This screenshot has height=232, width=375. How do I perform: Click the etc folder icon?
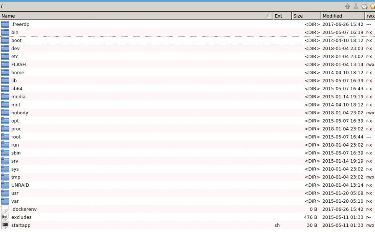click(5, 56)
